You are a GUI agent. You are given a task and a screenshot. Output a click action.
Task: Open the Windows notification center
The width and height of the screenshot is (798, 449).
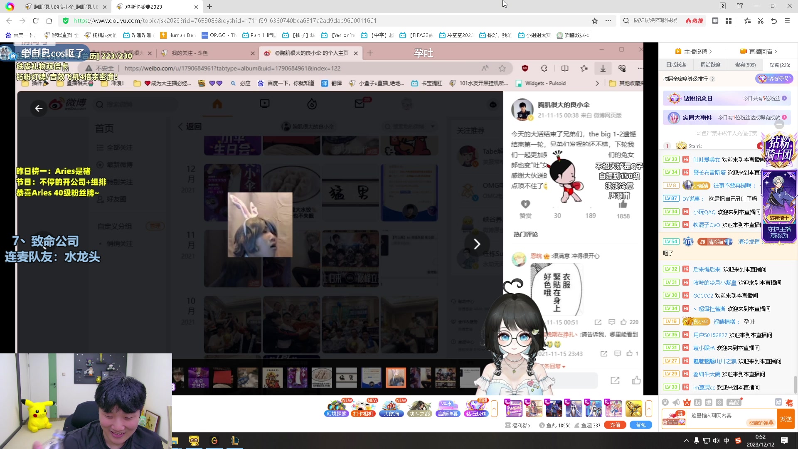784,441
